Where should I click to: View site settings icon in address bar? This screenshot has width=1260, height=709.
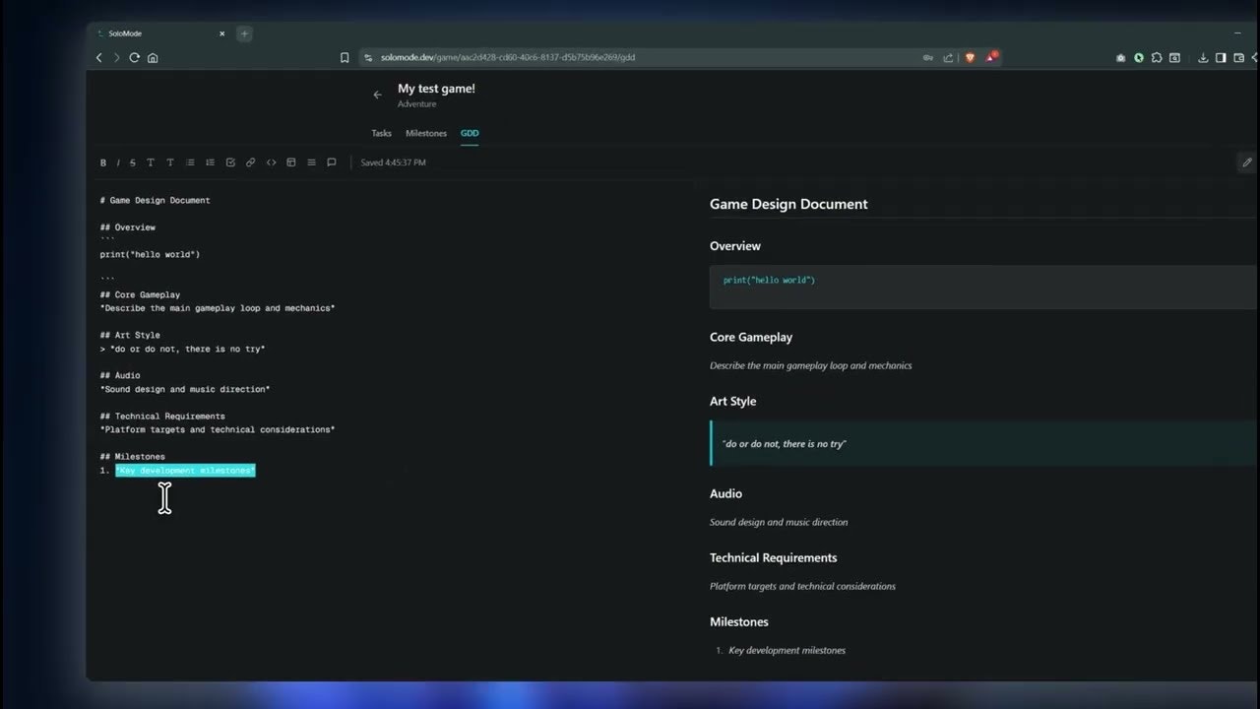pyautogui.click(x=366, y=58)
